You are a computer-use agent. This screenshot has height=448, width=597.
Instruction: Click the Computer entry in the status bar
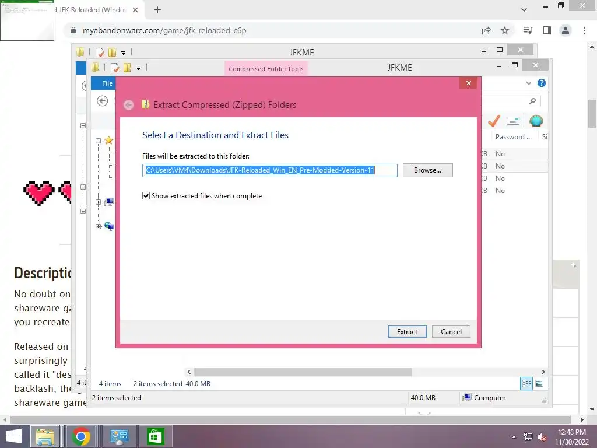coord(484,398)
